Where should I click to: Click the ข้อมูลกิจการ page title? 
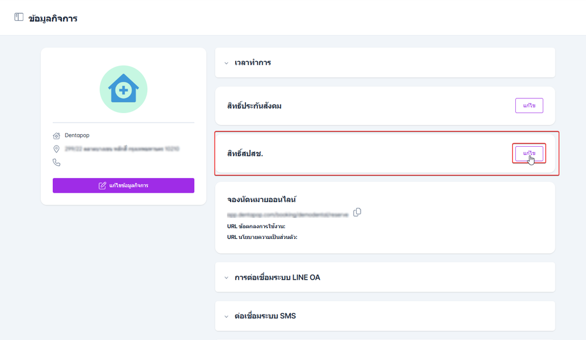(x=53, y=18)
